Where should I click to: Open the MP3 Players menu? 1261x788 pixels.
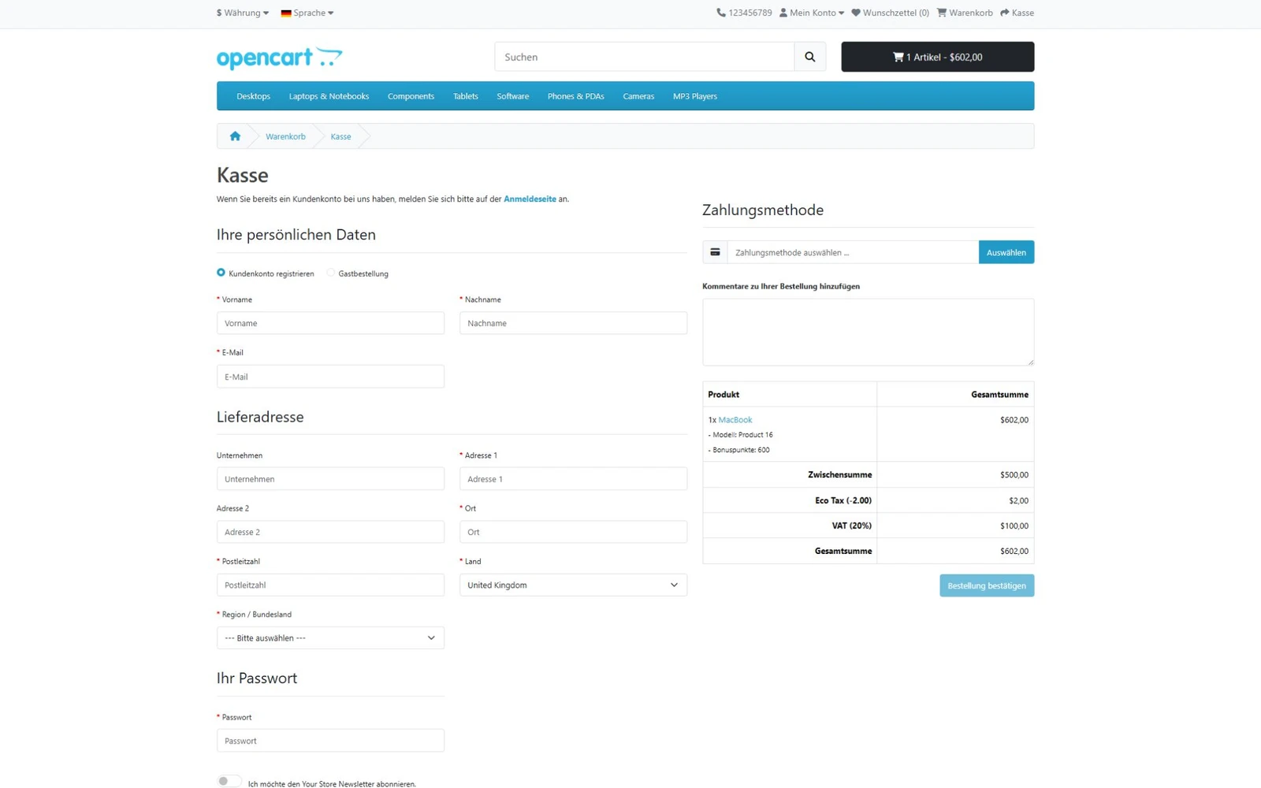point(695,96)
